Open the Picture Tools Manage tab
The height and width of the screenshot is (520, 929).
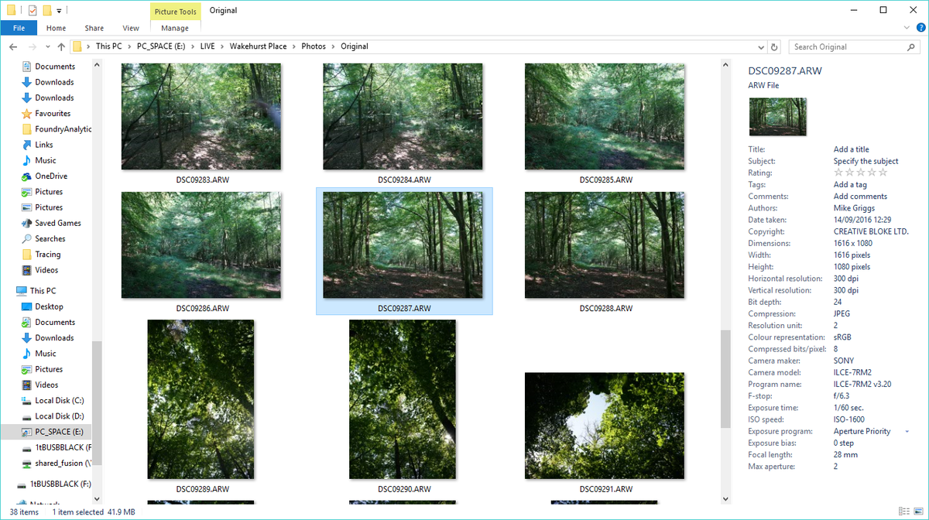click(175, 28)
